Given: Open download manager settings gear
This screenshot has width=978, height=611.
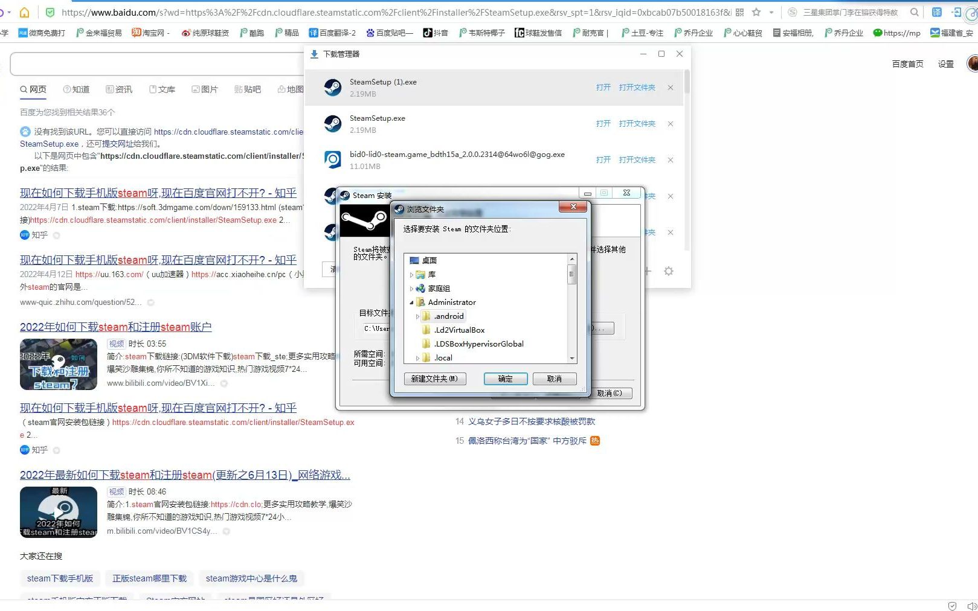Looking at the screenshot, I should click(669, 272).
